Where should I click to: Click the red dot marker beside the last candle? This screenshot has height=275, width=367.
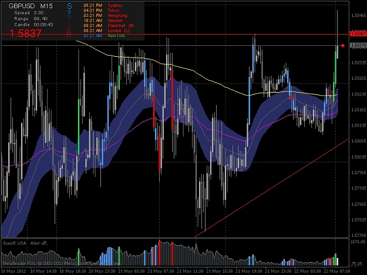tap(343, 46)
